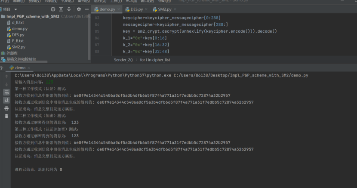Select Impl_PGP_scheme_with_SM2 project root folder
357x188 pixels.
[x=33, y=16]
